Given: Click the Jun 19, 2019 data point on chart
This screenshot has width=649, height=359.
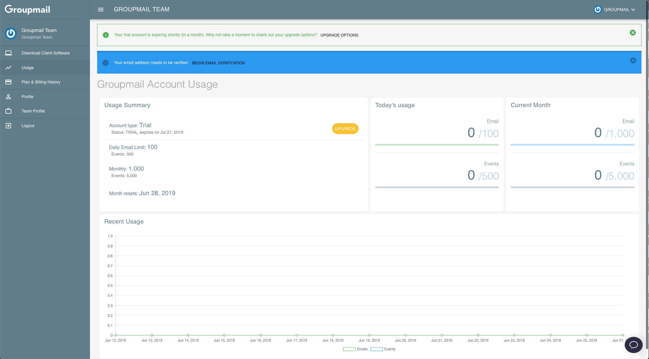Looking at the screenshot, I should point(369,335).
